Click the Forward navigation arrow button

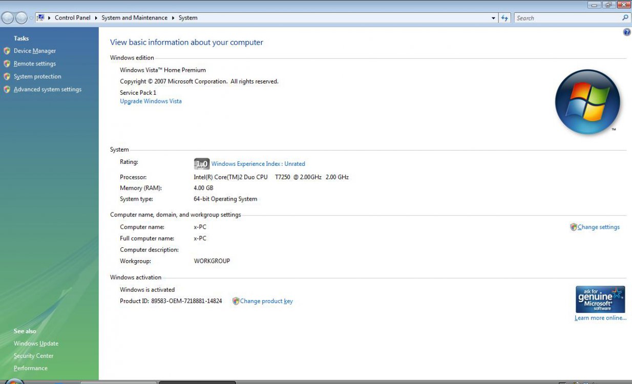(21, 18)
